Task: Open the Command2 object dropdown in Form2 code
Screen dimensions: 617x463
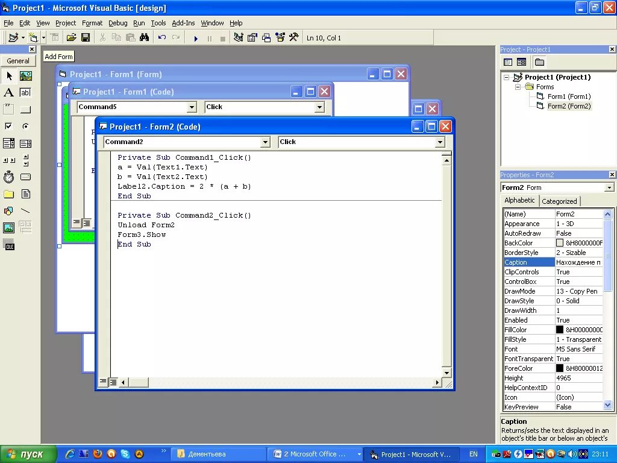Action: point(266,142)
